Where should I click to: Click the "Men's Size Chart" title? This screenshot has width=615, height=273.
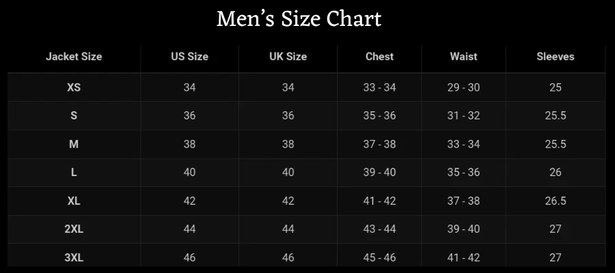[299, 19]
